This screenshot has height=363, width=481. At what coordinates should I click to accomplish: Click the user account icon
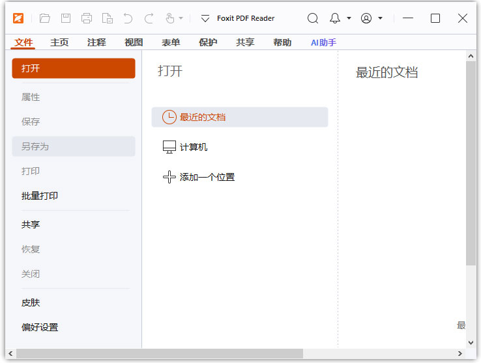(x=366, y=18)
